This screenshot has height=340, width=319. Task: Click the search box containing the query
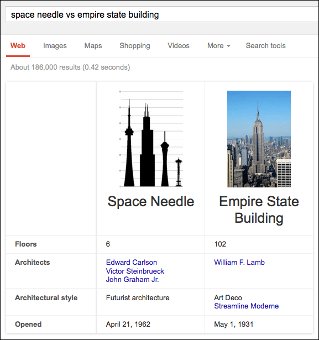[x=162, y=14]
